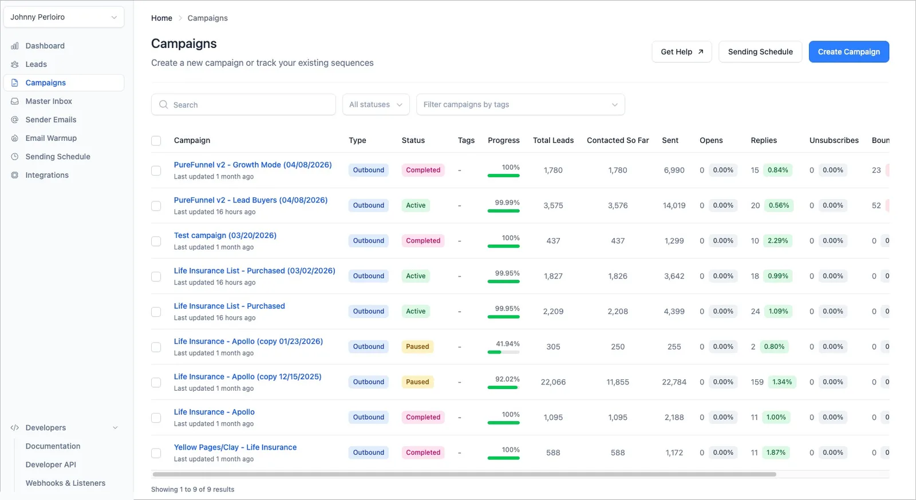Open the All statuses filter dropdown
The height and width of the screenshot is (500, 916).
(x=376, y=105)
